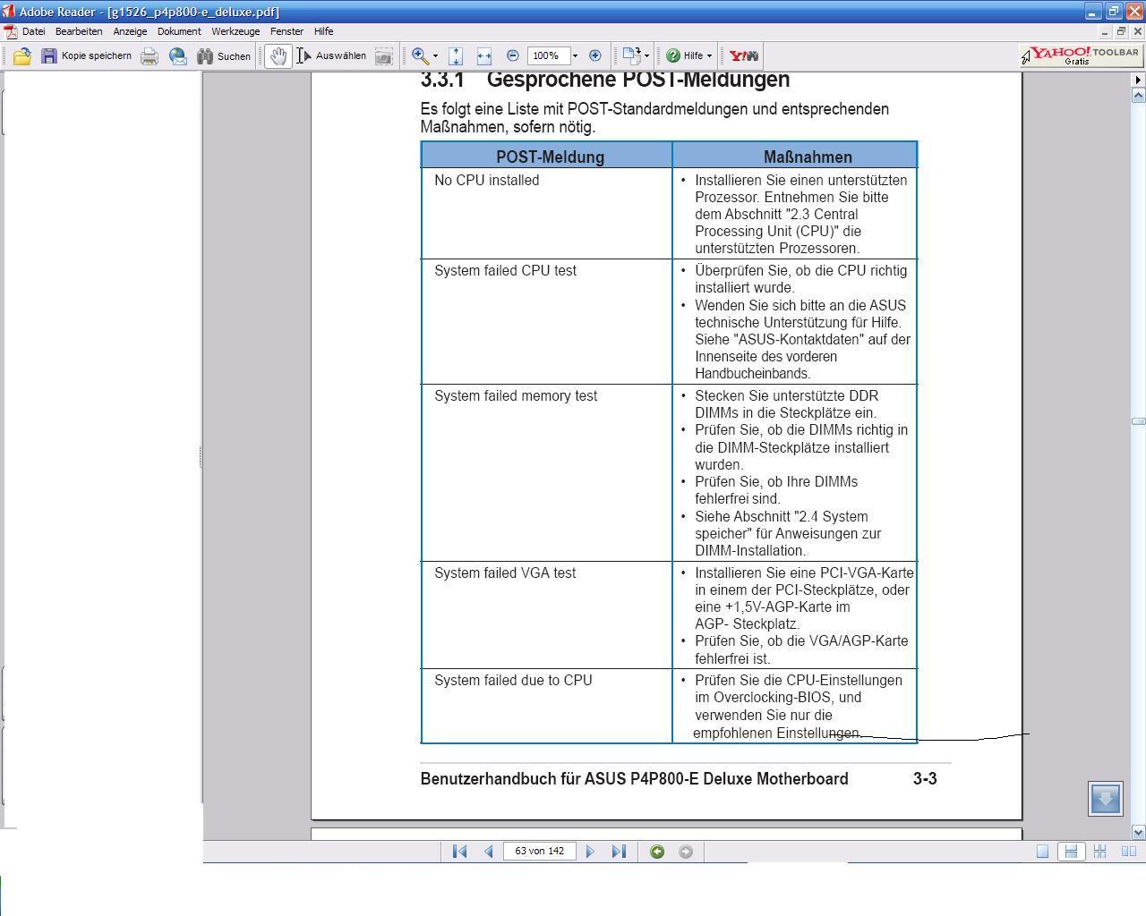Screen dimensions: 1146x916
Task: Expand the Hilfe dropdown arrow
Action: (x=709, y=55)
